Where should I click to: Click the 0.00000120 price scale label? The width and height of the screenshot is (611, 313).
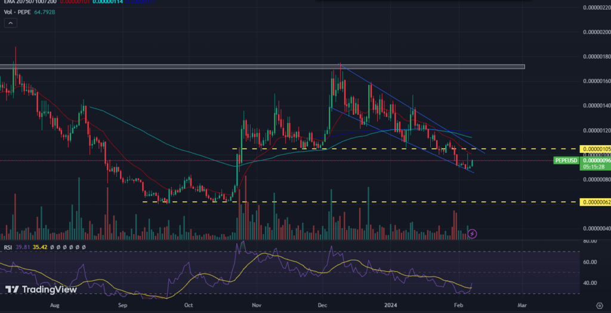tap(597, 130)
